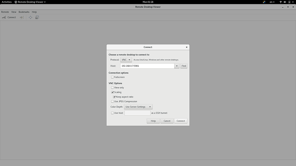
Task: Click the 'Protocol:' label
Action: tap(115, 59)
